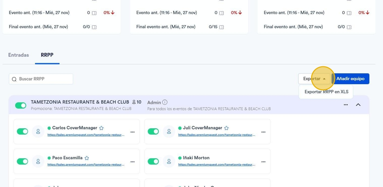The width and height of the screenshot is (383, 187).
Task: Click the Carlos CoverManager name
Action: (x=75, y=128)
